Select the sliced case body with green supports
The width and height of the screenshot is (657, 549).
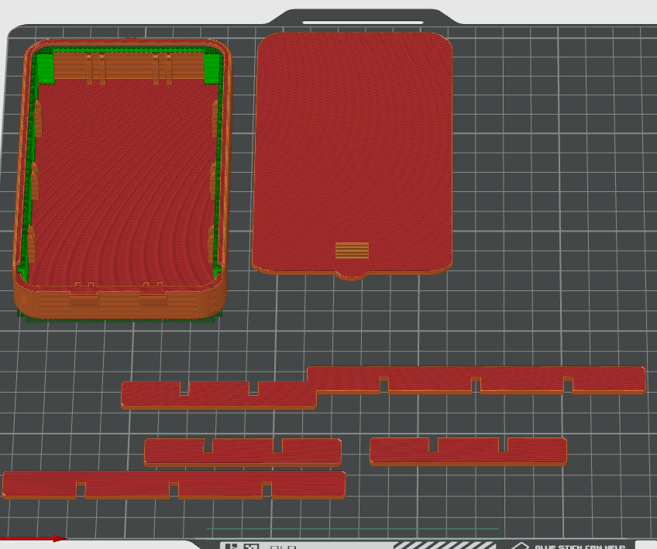[x=122, y=180]
